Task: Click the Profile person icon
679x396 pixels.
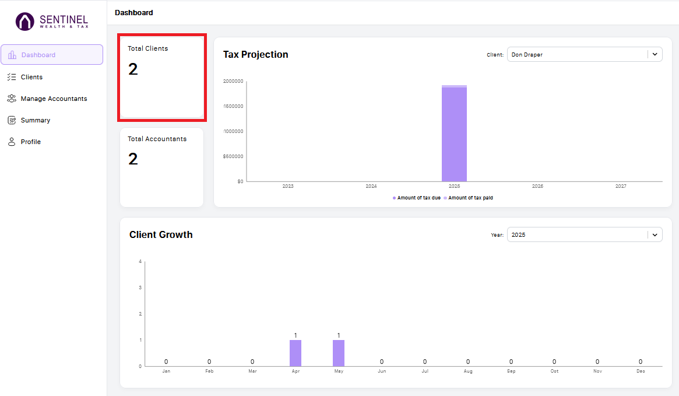Action: coord(12,142)
